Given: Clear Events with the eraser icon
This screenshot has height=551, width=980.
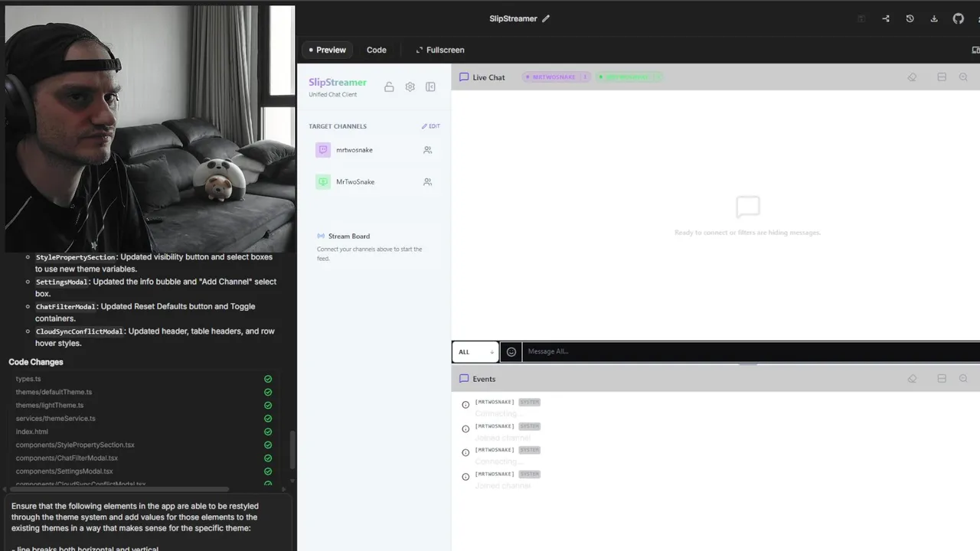Looking at the screenshot, I should point(912,379).
